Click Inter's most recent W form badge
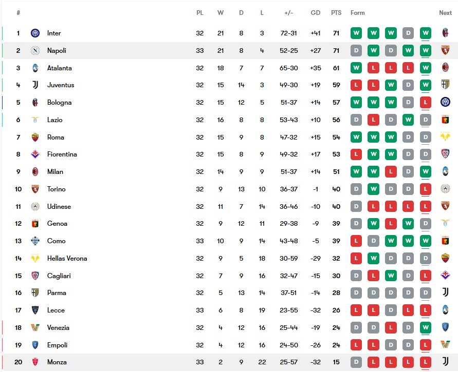This screenshot has width=458, height=372. click(x=426, y=33)
